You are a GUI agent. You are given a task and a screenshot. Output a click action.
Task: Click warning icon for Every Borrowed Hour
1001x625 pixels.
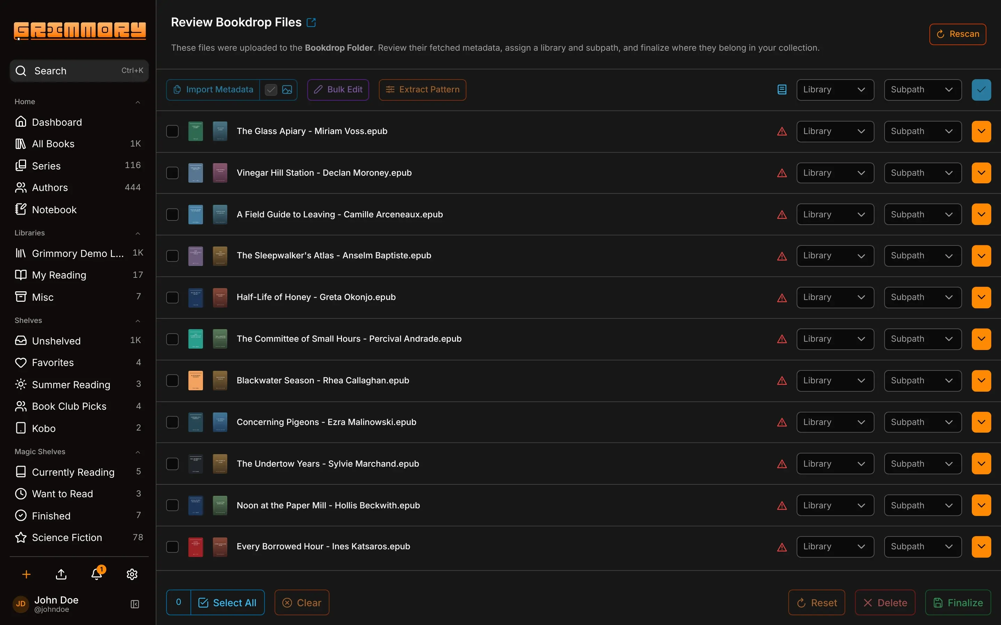[x=782, y=547]
